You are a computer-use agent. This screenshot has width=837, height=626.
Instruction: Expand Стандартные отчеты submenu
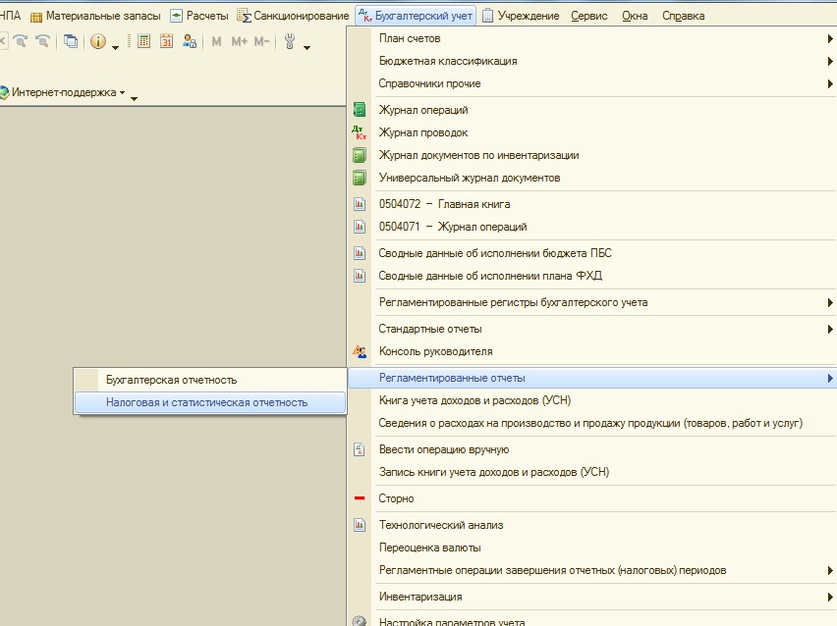tap(430, 329)
